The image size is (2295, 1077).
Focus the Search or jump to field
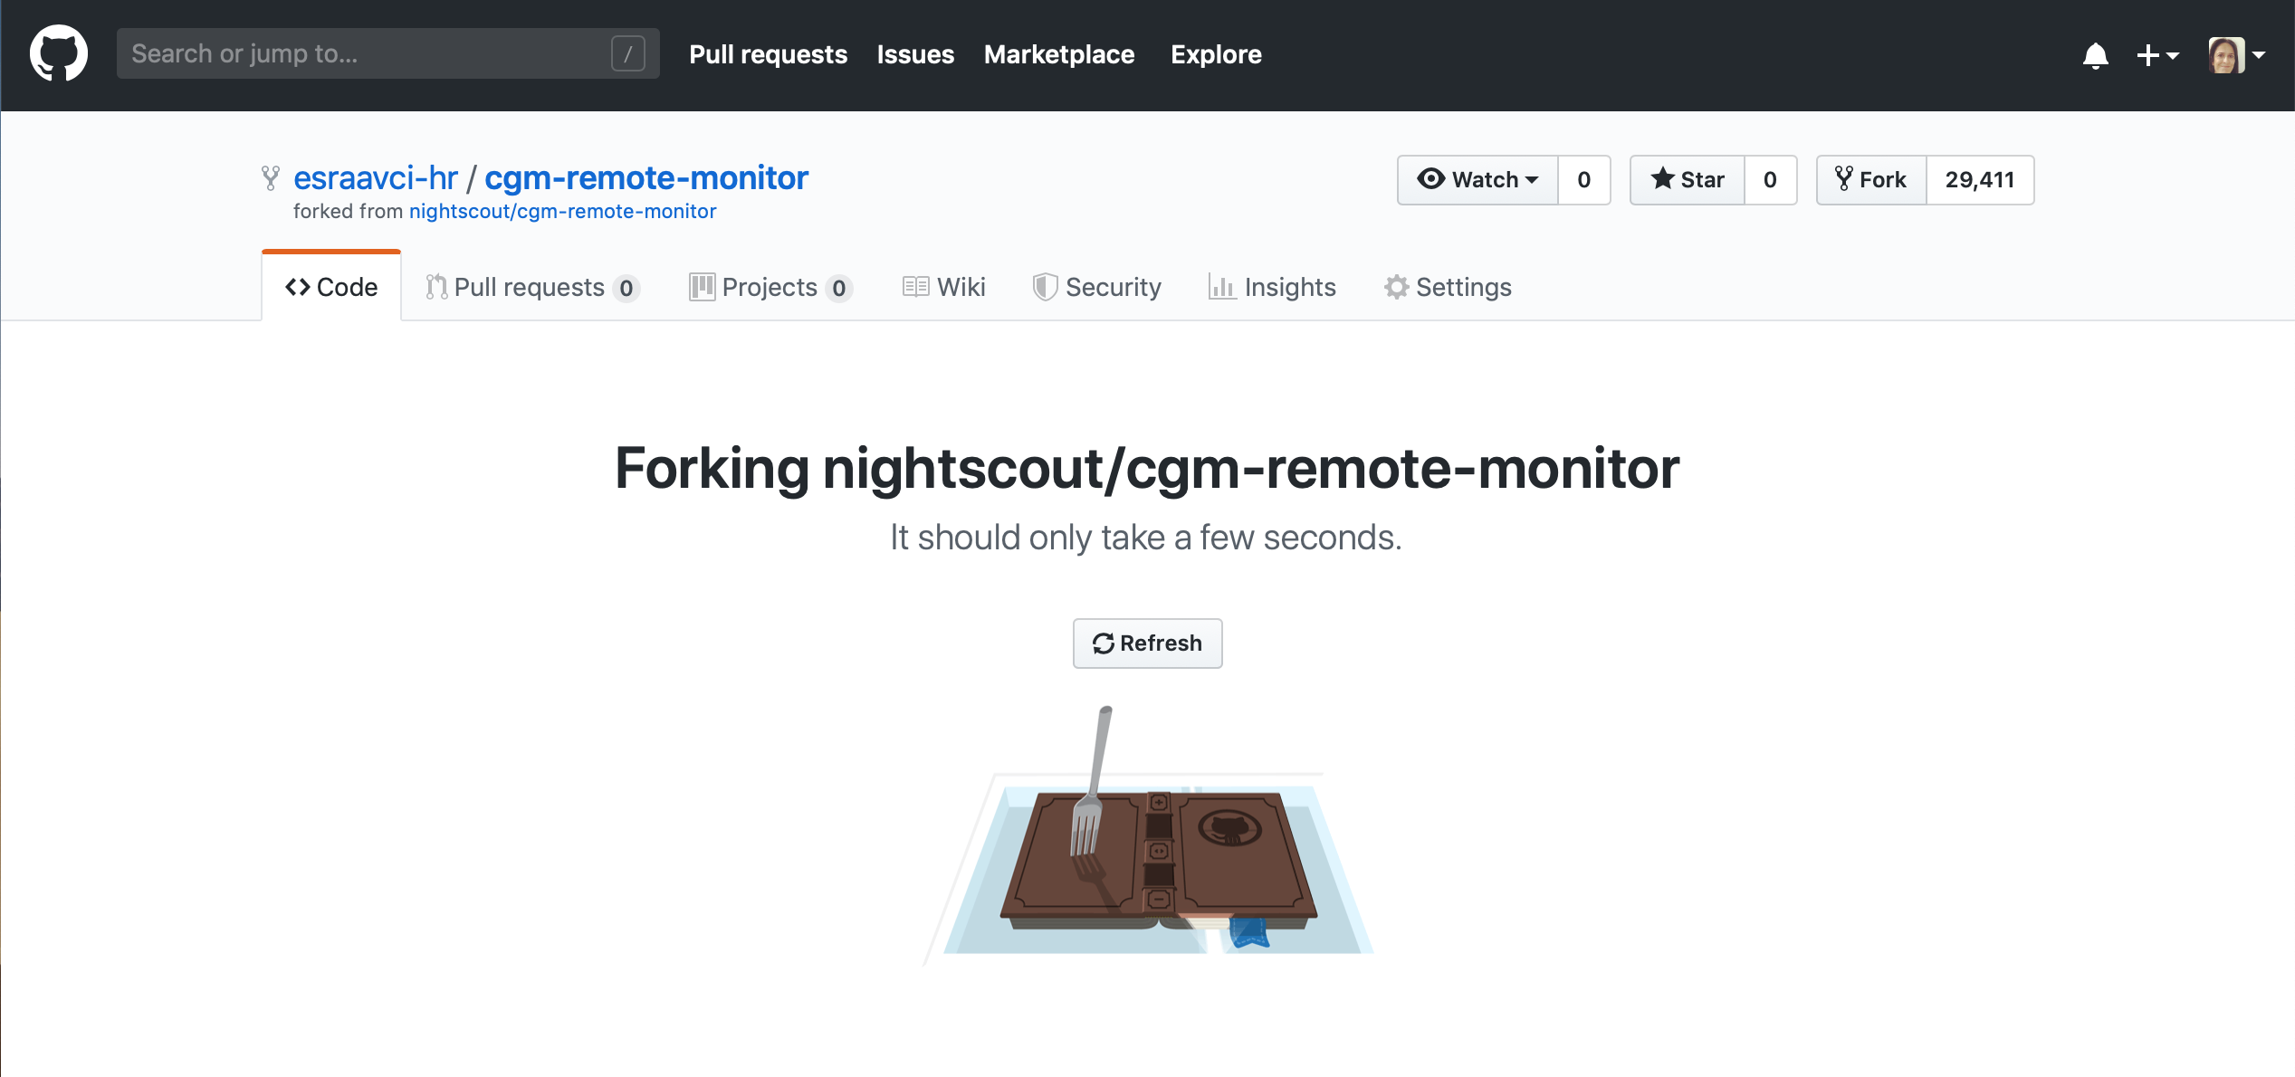(387, 53)
